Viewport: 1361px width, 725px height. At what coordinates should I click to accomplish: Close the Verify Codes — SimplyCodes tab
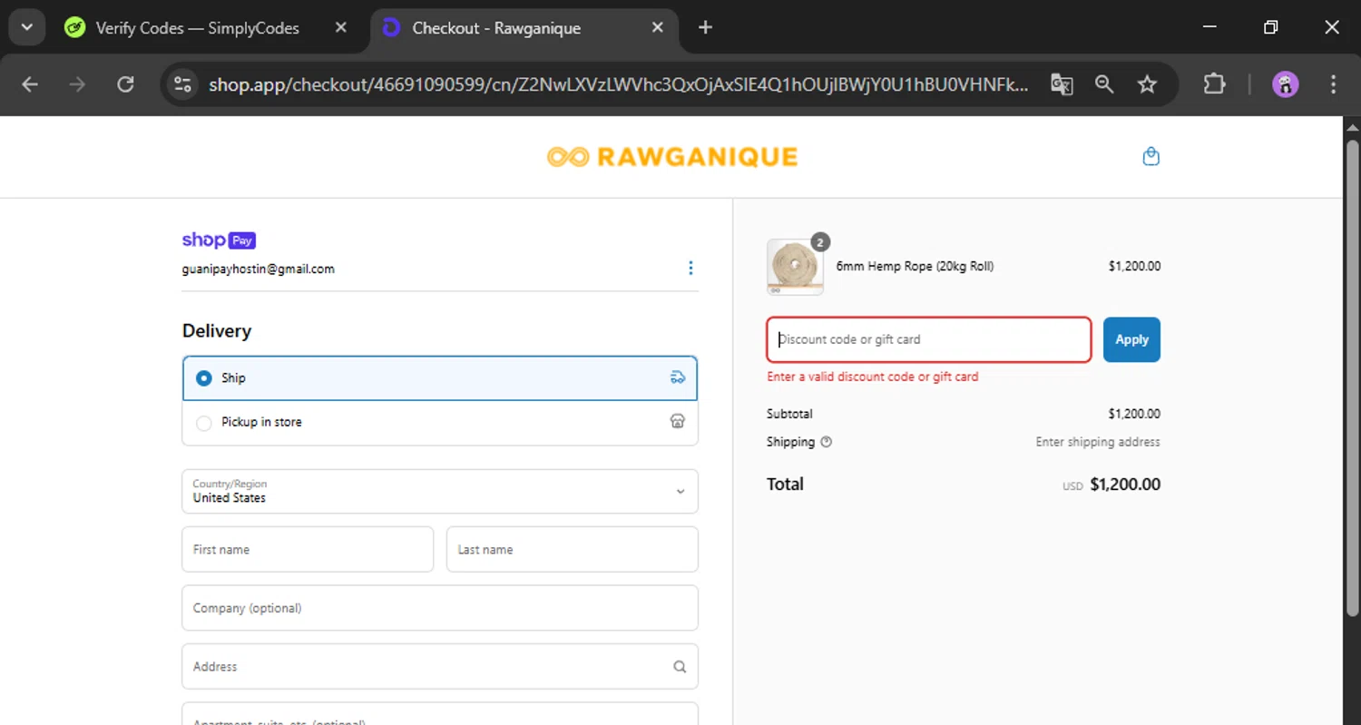341,28
